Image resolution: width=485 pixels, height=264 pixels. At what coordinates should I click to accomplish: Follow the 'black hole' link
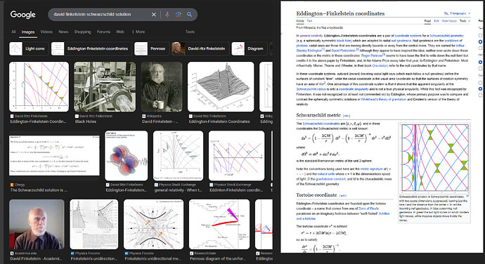coord(344,41)
